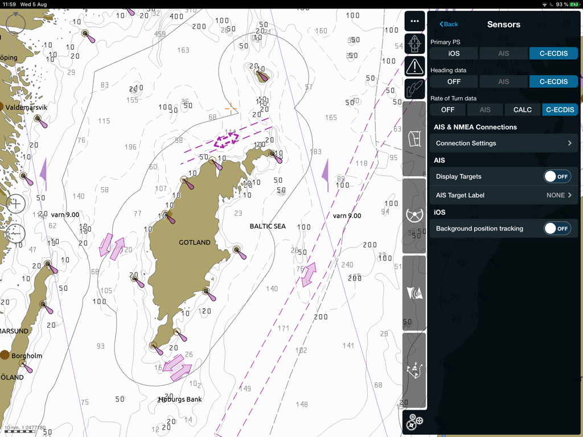Click the zoom-in plus button on the chart
Viewport: 583px width, 437px height.
(15, 204)
